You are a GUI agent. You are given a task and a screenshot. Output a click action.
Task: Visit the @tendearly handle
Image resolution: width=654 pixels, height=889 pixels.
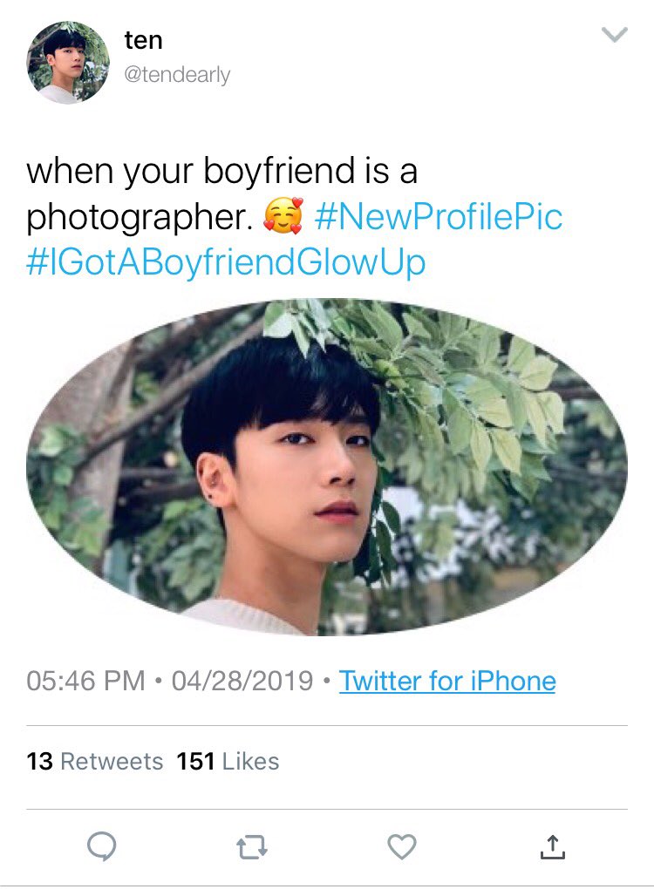pos(177,74)
